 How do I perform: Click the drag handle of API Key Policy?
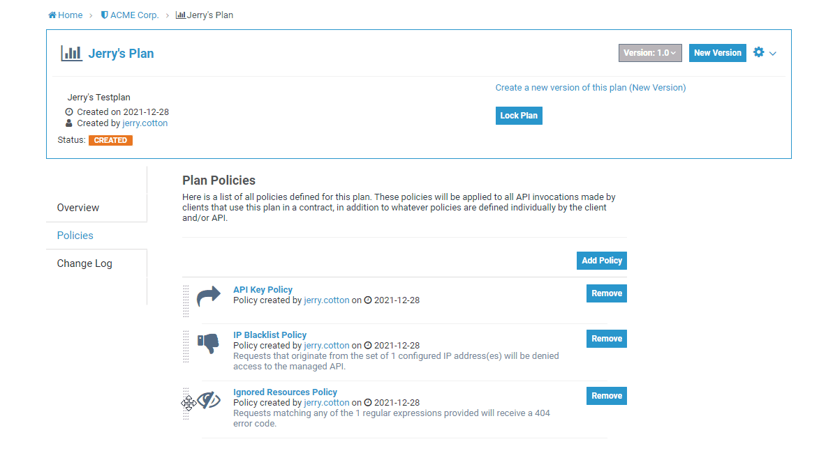pyautogui.click(x=186, y=301)
